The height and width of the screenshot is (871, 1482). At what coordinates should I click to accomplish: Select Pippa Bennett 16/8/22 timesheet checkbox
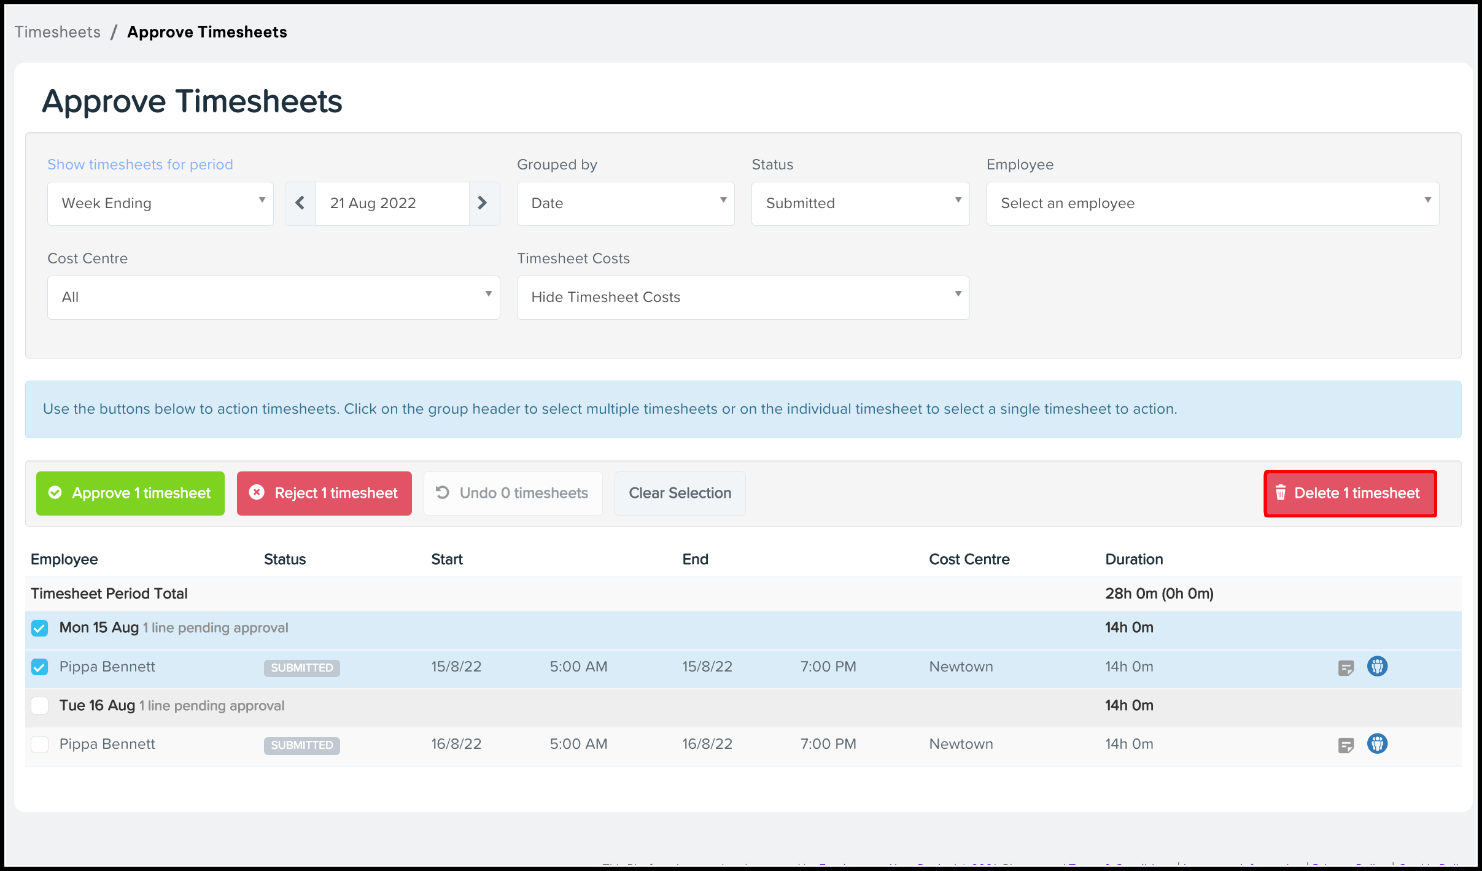tap(40, 745)
